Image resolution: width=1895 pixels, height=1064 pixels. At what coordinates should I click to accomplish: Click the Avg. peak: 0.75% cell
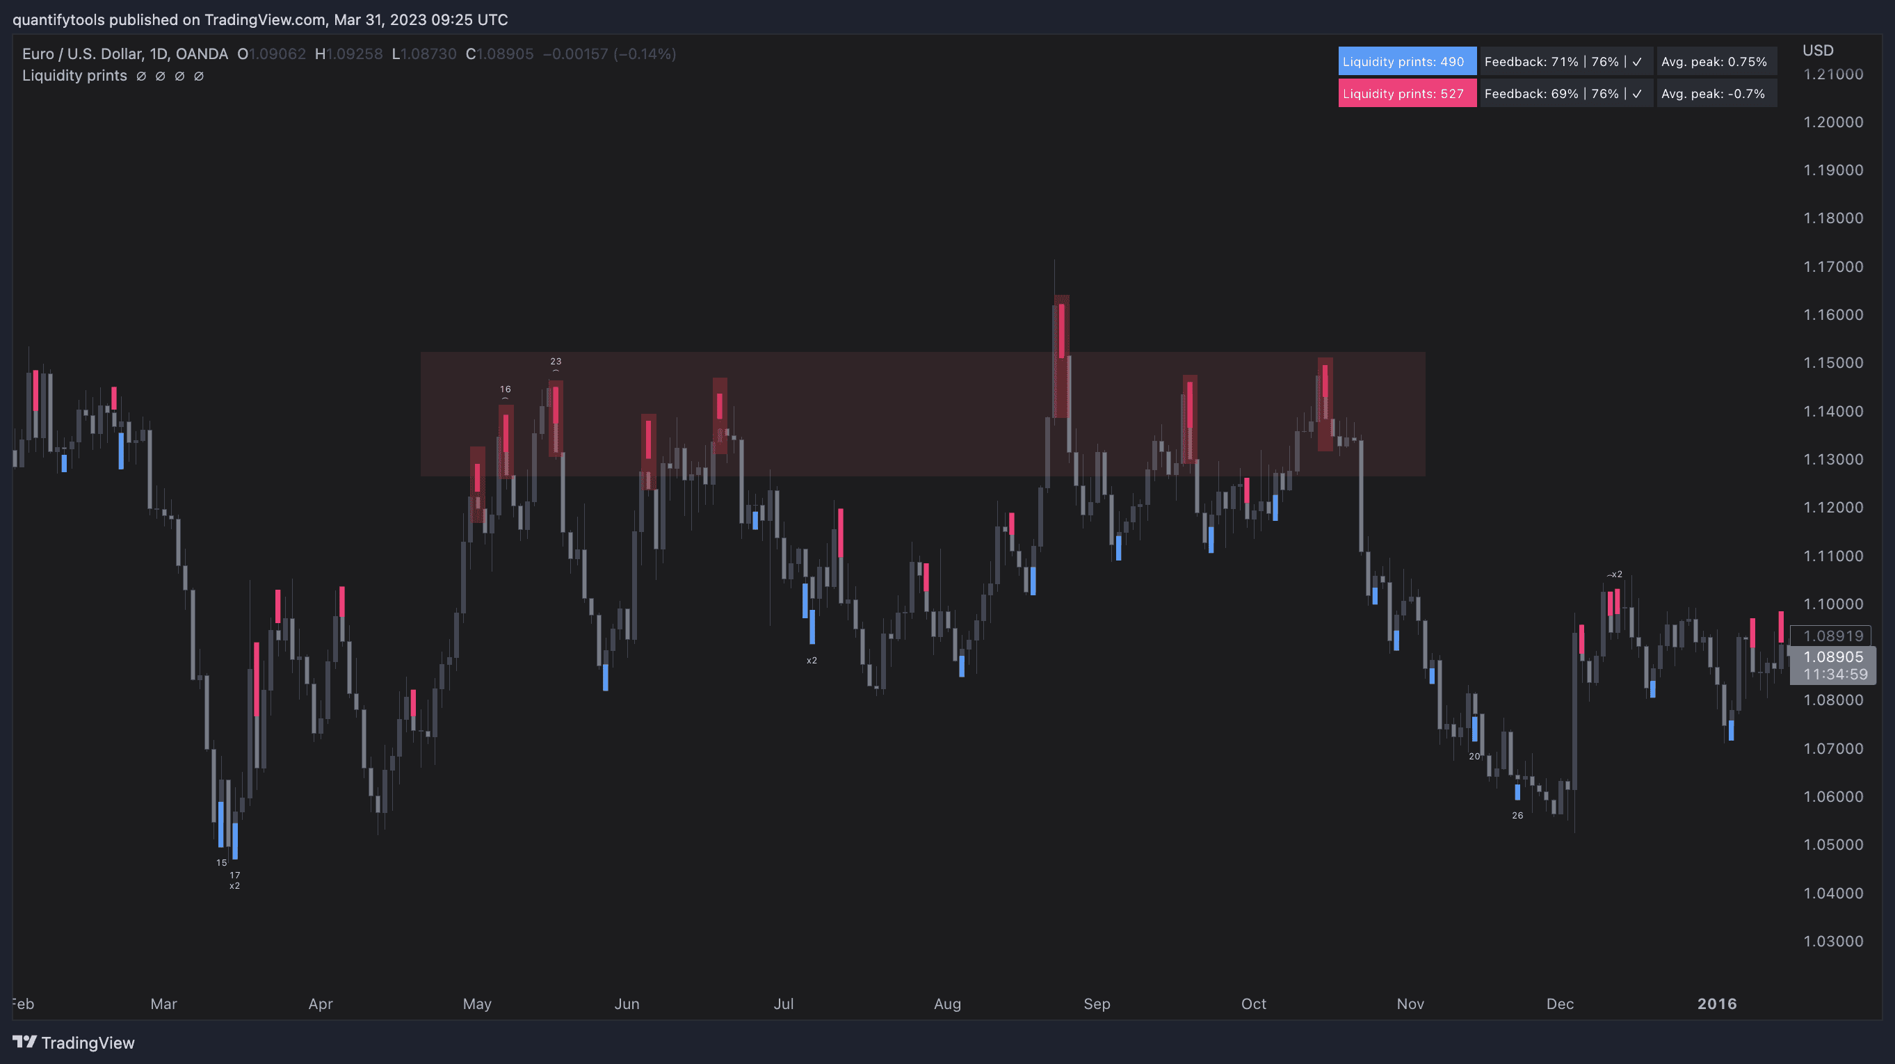(x=1714, y=62)
